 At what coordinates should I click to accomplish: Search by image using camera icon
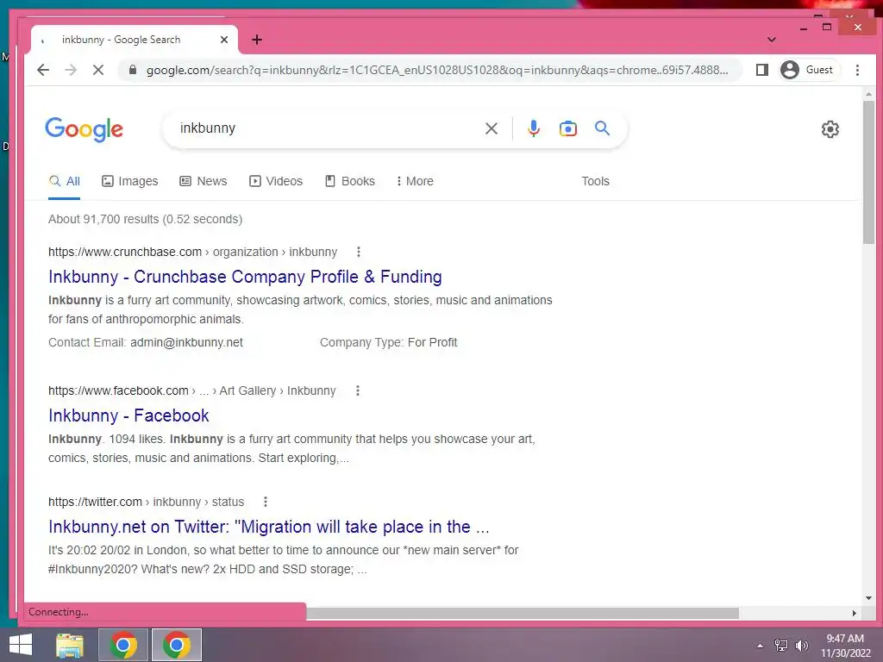tap(567, 128)
